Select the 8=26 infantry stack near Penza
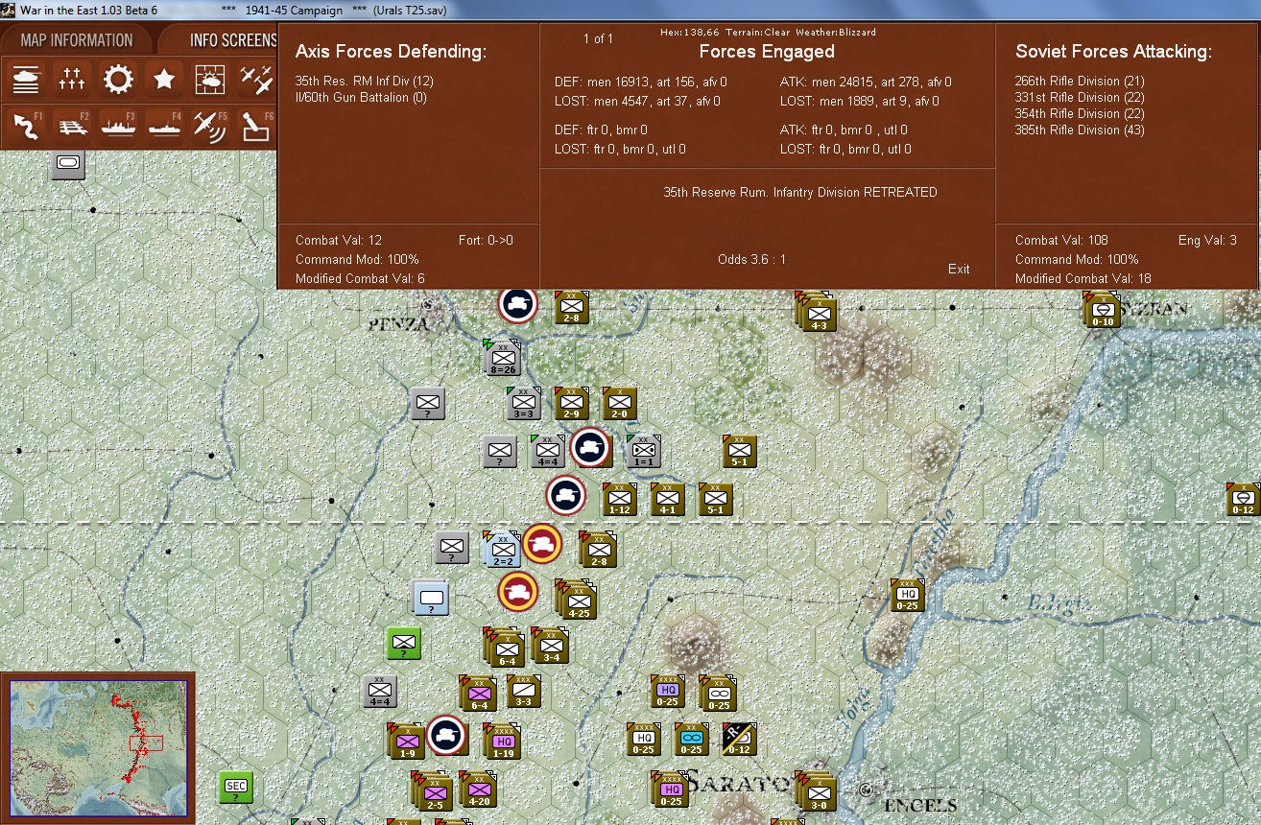Viewport: 1261px width, 825px height. [x=503, y=358]
